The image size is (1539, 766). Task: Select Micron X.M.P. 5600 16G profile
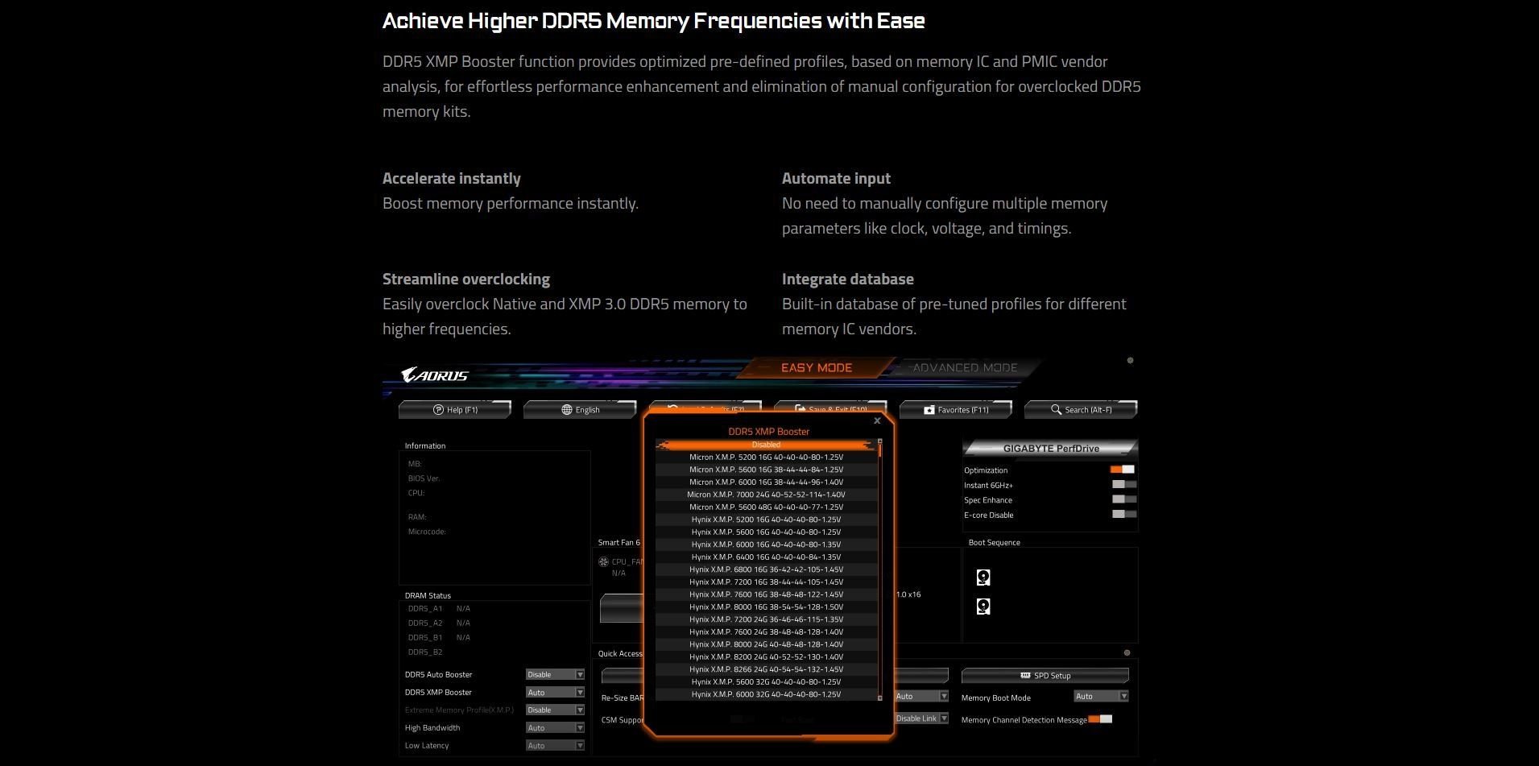[x=766, y=470]
